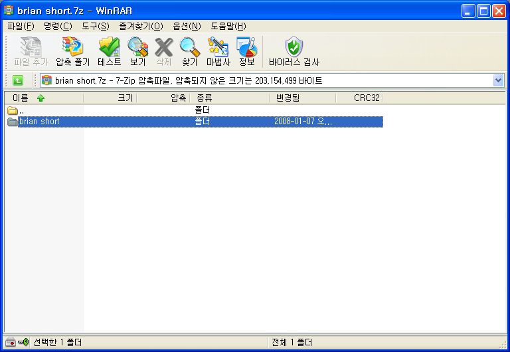Click the parent folder '..' icon
The image size is (510, 352).
13,111
